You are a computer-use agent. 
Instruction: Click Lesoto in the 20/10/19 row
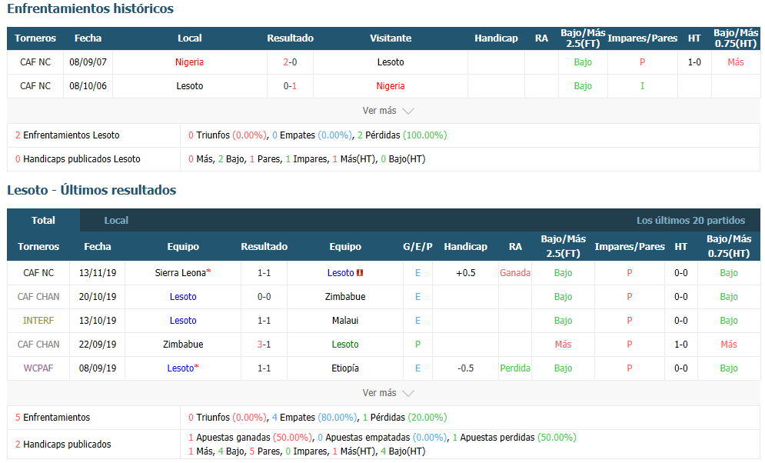183,297
